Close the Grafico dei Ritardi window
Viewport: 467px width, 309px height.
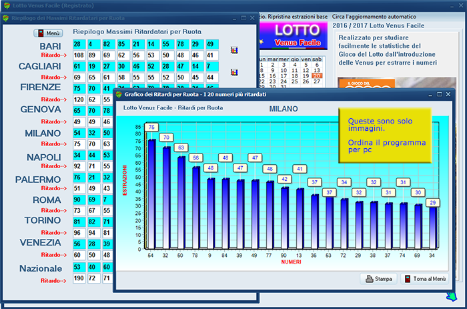448,94
